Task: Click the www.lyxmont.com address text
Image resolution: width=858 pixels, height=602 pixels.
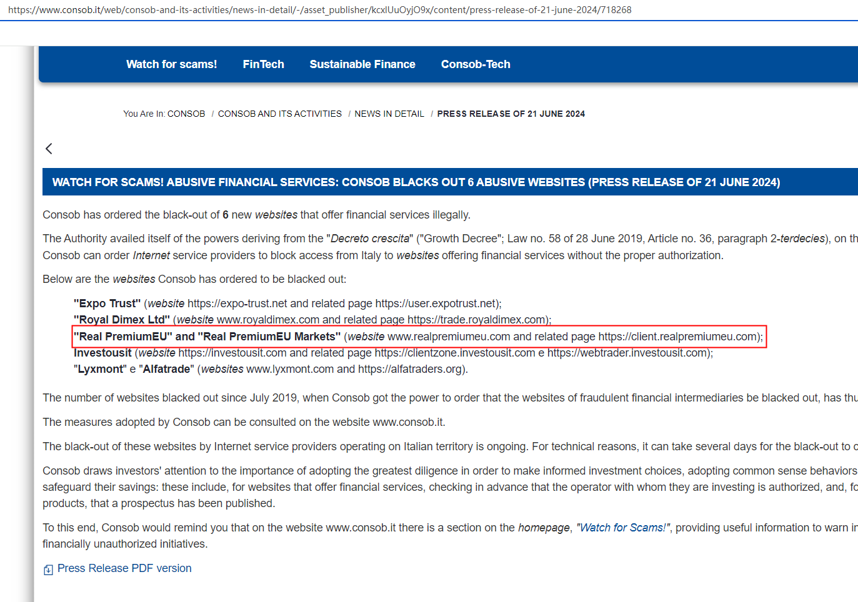Action: [x=290, y=369]
